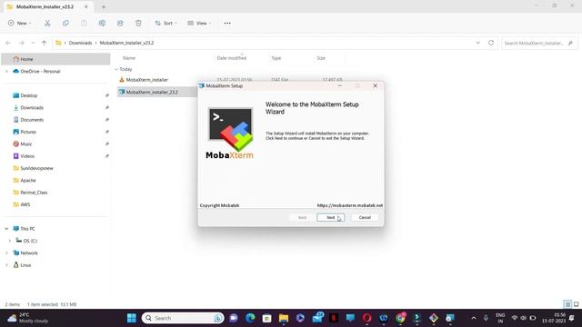The height and width of the screenshot is (327, 582).
Task: Sort by the Date modified column header
Action: [232, 58]
